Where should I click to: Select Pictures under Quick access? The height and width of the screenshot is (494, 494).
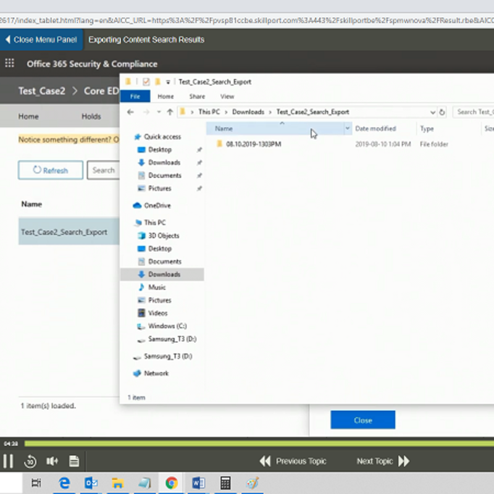pos(159,188)
